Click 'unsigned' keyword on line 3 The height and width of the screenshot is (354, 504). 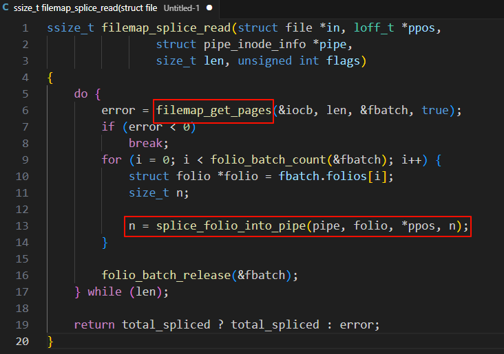click(x=265, y=61)
